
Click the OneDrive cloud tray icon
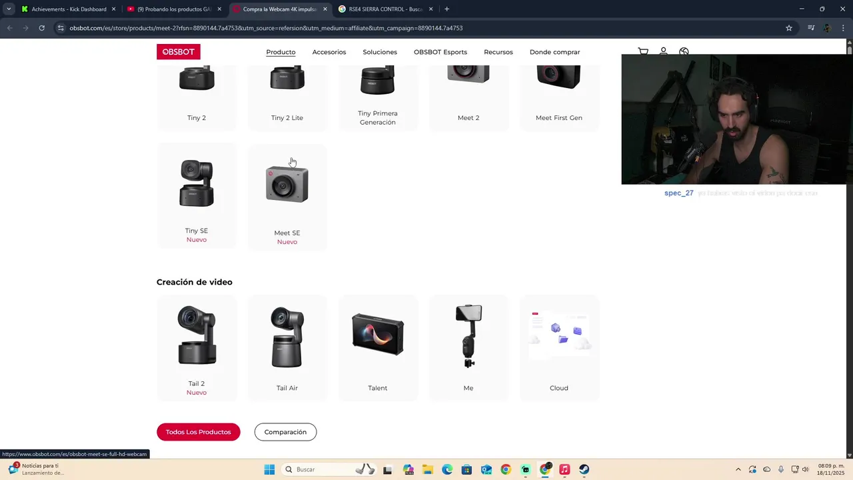[x=766, y=469]
